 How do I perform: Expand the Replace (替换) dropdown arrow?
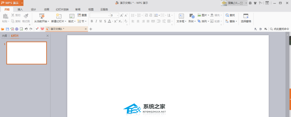236,21
